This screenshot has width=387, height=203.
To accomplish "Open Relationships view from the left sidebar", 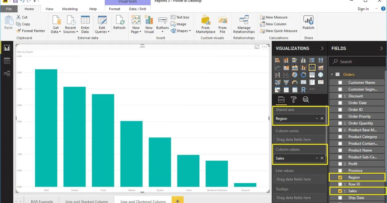I will [7, 73].
